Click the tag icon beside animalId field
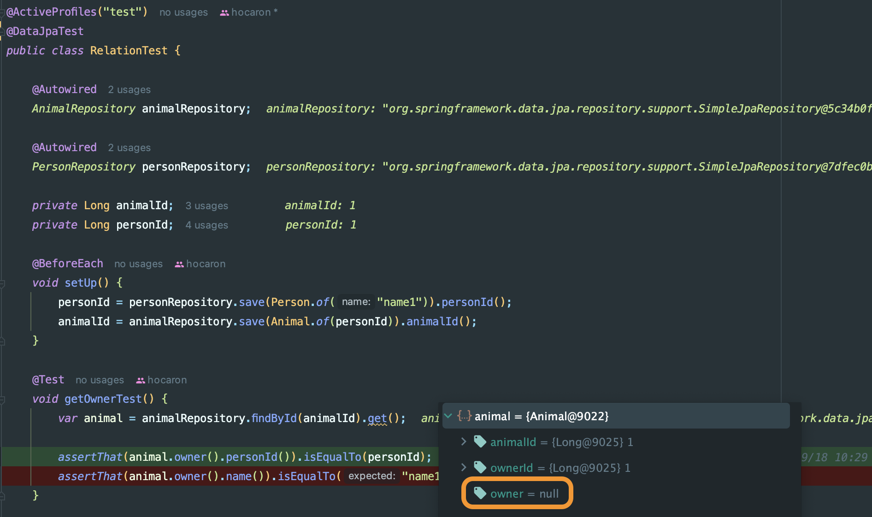The width and height of the screenshot is (872, 517). point(480,442)
